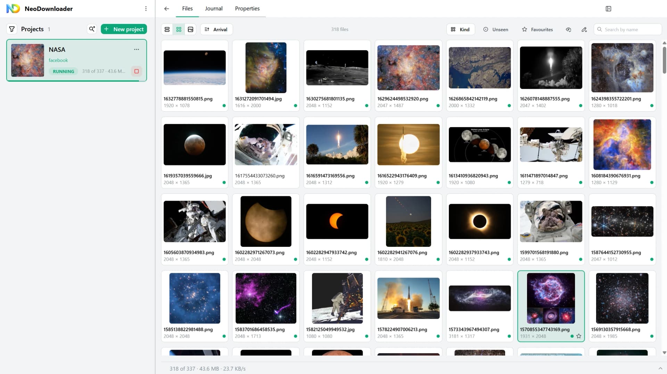Expand the status bar chevron
Viewport: 667px width, 374px height.
point(660,368)
